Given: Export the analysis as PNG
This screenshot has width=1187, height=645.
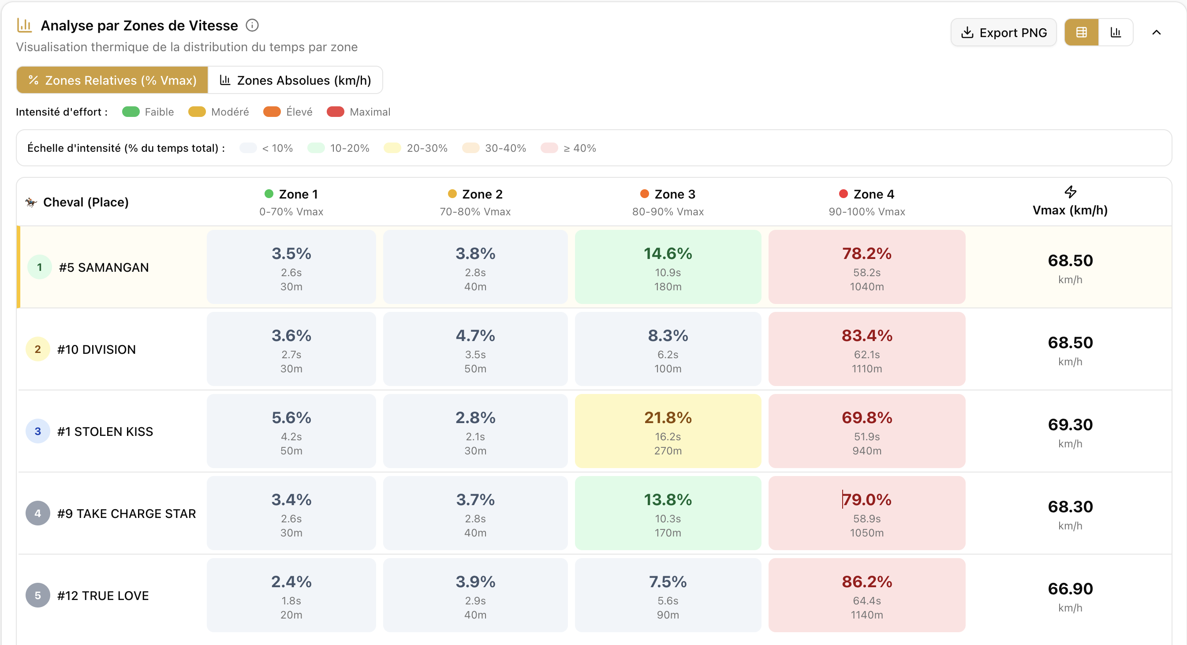Looking at the screenshot, I should pos(1004,32).
